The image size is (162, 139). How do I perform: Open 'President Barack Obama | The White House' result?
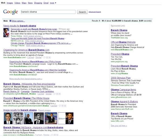(x=26, y=98)
